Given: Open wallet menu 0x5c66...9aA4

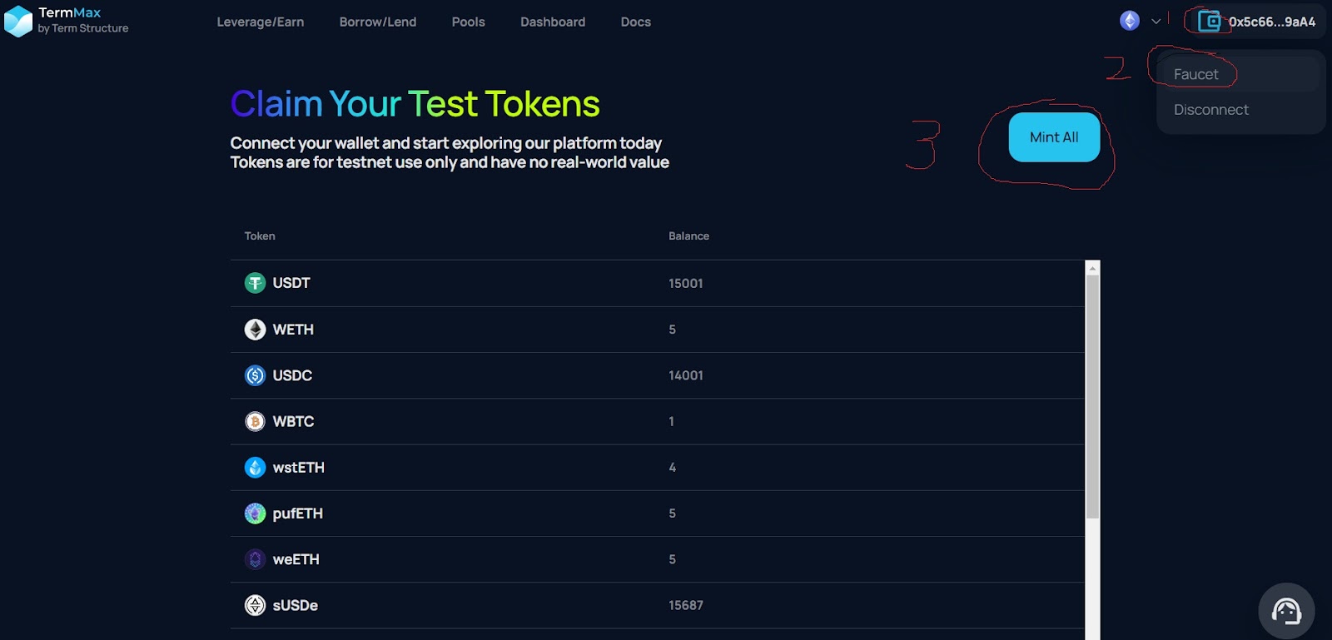Looking at the screenshot, I should 1256,22.
